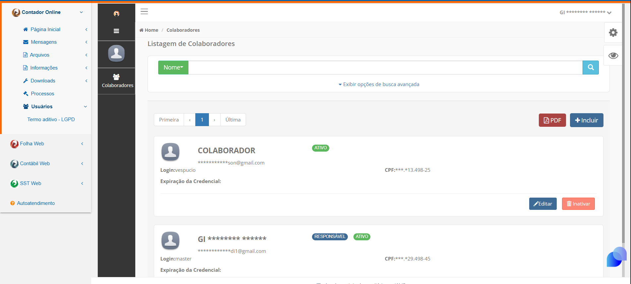Open Mensagens in the sidebar

44,42
